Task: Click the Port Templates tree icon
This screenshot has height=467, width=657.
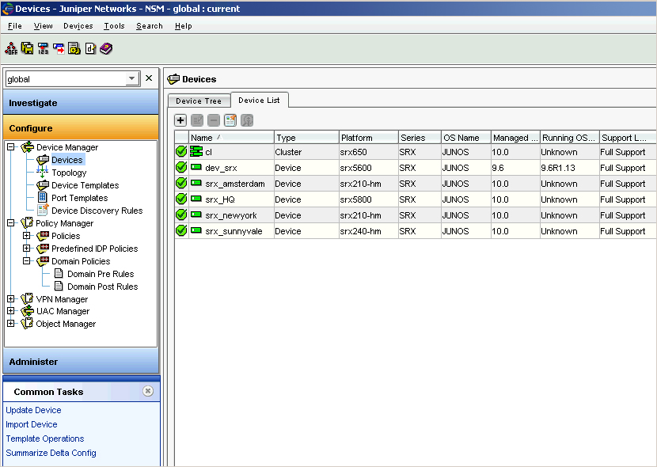Action: coord(43,198)
